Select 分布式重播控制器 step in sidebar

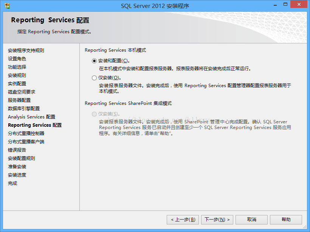pos(26,134)
